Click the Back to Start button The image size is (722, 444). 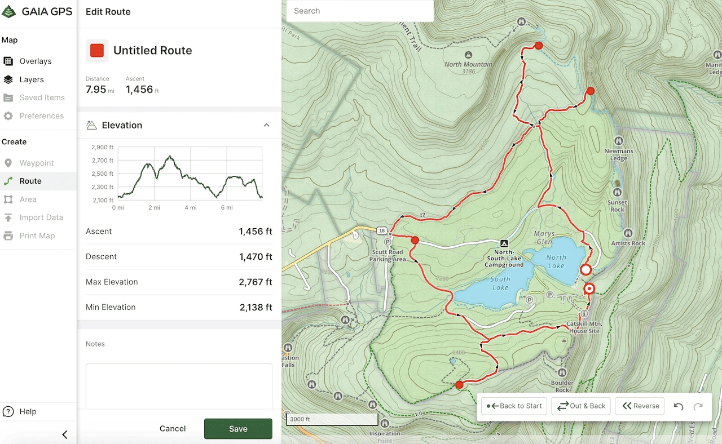[x=514, y=406]
